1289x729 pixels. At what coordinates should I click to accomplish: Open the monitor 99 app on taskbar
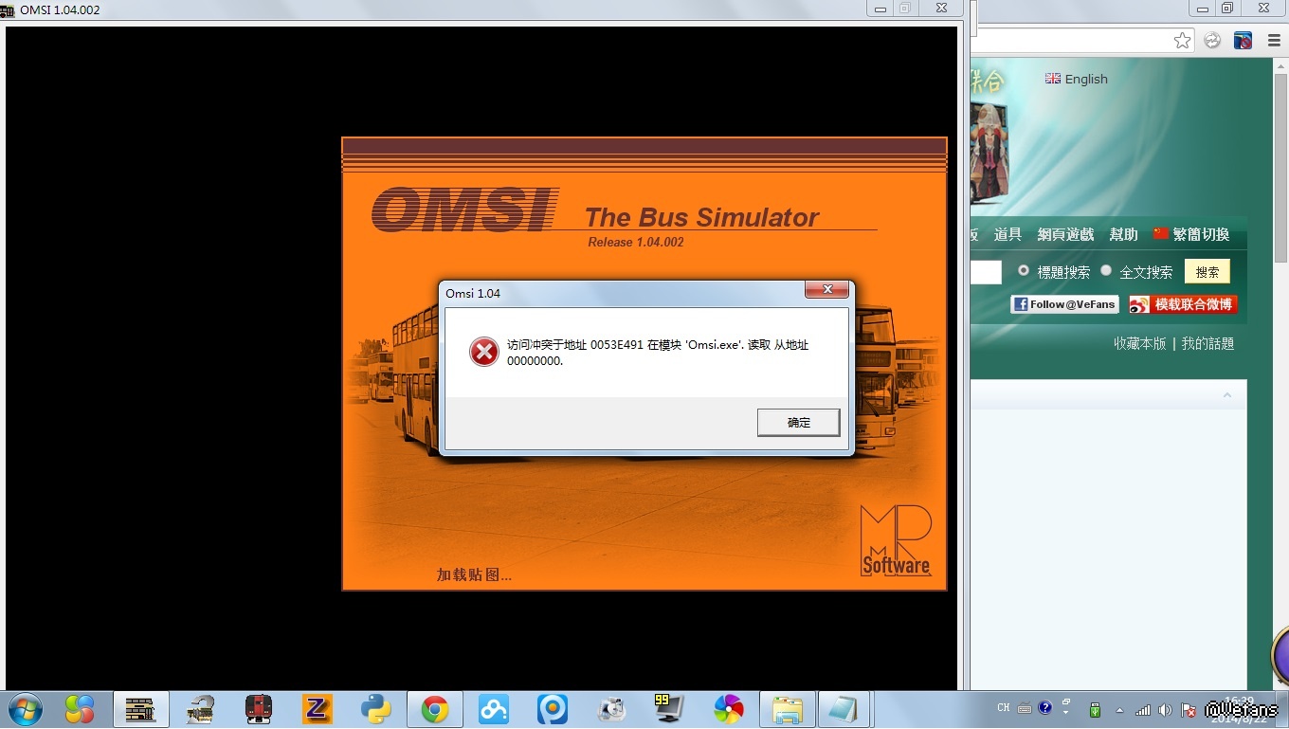[669, 709]
